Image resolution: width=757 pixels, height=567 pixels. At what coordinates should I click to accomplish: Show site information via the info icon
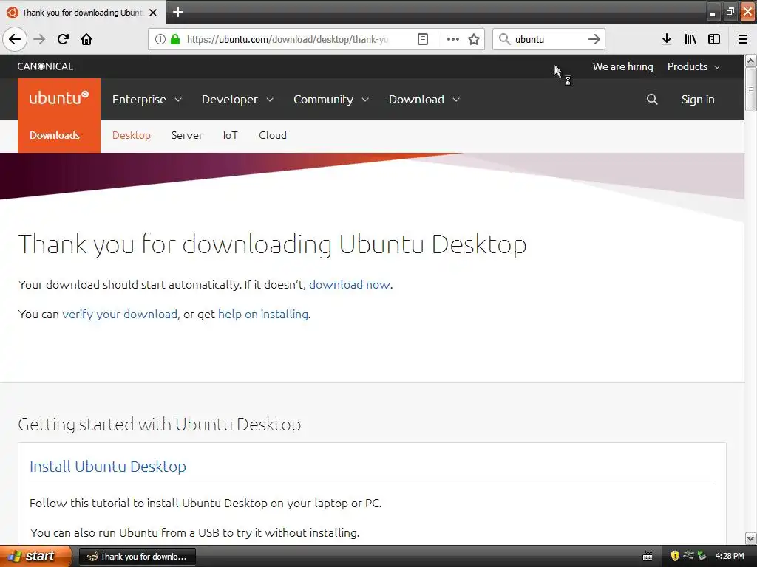tap(160, 39)
